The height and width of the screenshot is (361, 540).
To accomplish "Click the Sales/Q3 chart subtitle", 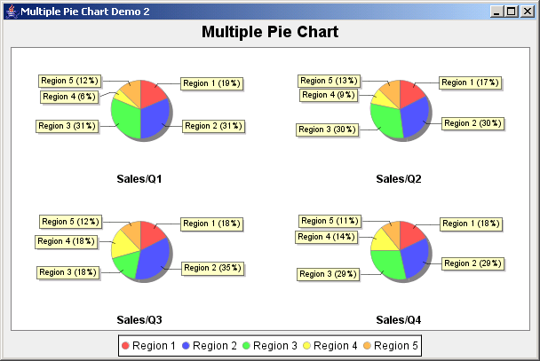I will click(x=139, y=319).
